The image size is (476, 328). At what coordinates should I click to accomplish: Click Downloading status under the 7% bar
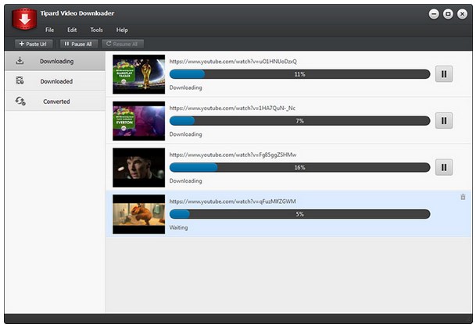pyautogui.click(x=185, y=134)
